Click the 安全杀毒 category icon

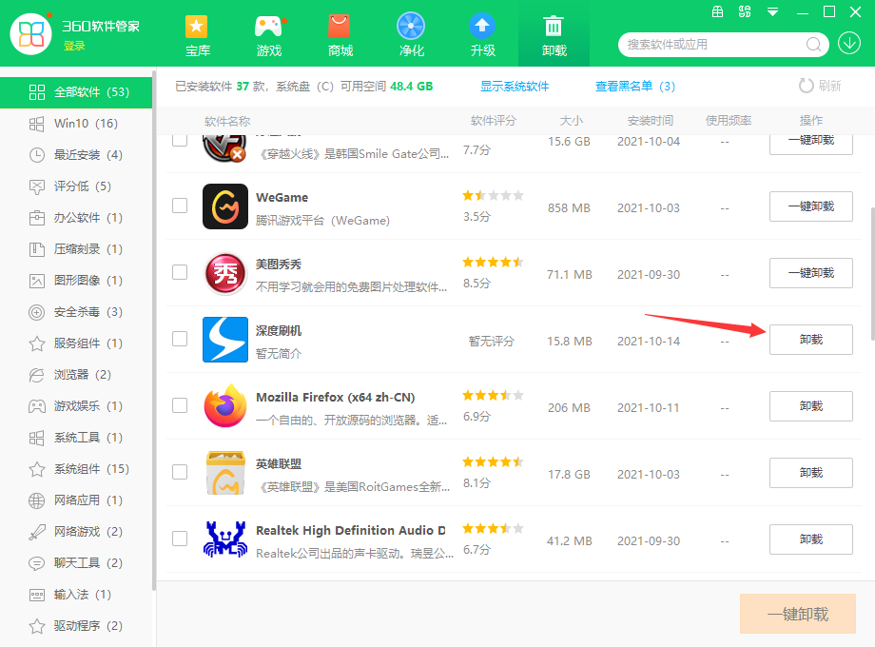point(37,312)
